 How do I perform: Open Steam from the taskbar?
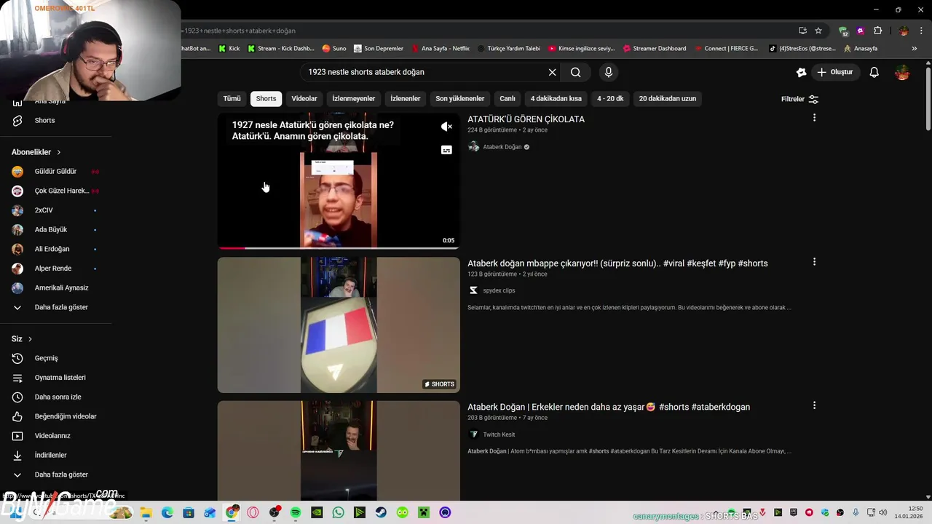[381, 512]
